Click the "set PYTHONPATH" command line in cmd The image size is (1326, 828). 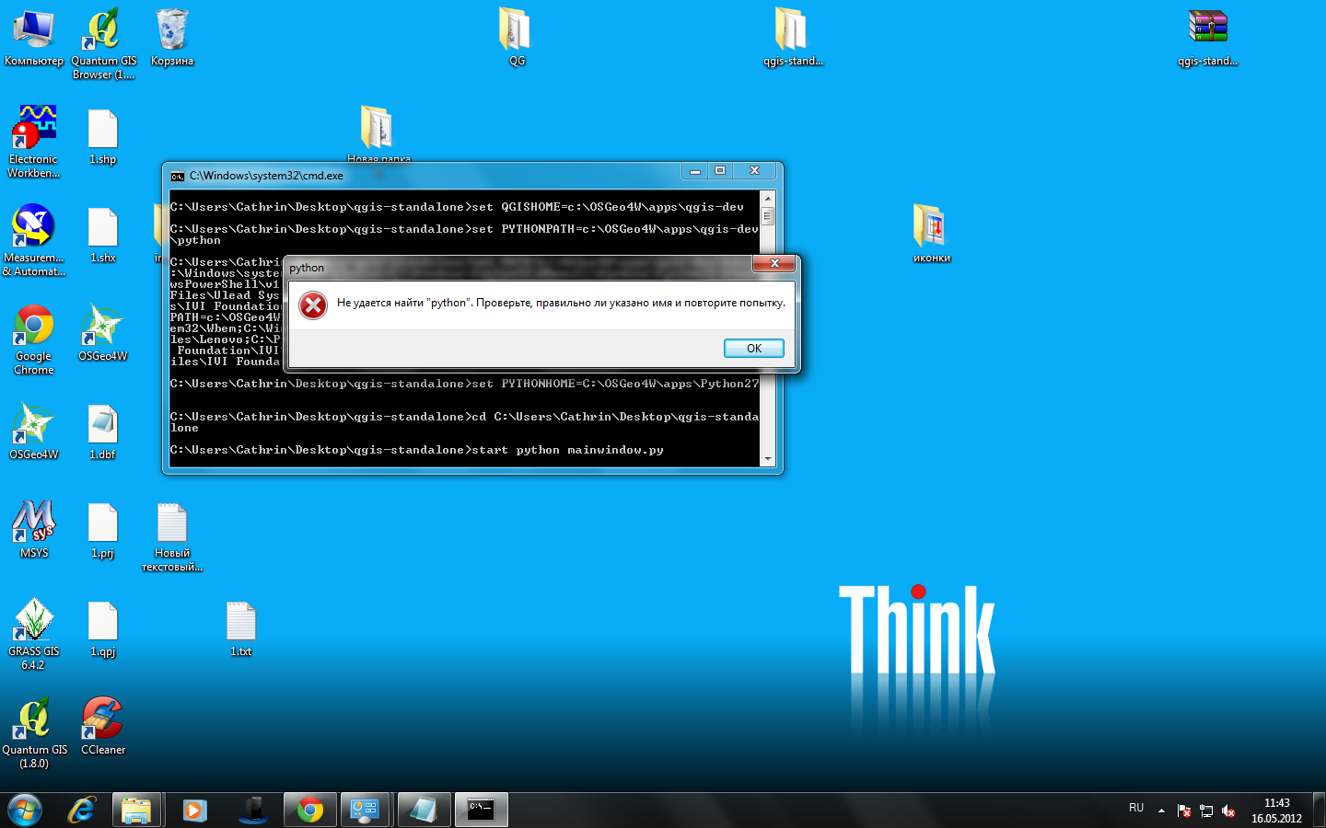click(464, 235)
